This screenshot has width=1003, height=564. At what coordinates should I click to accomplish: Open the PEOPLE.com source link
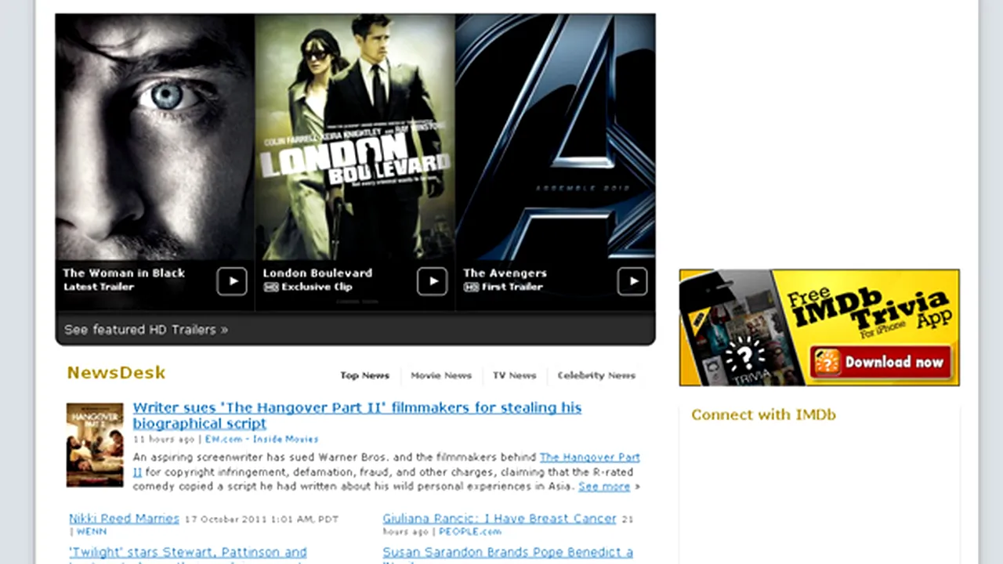coord(469,531)
